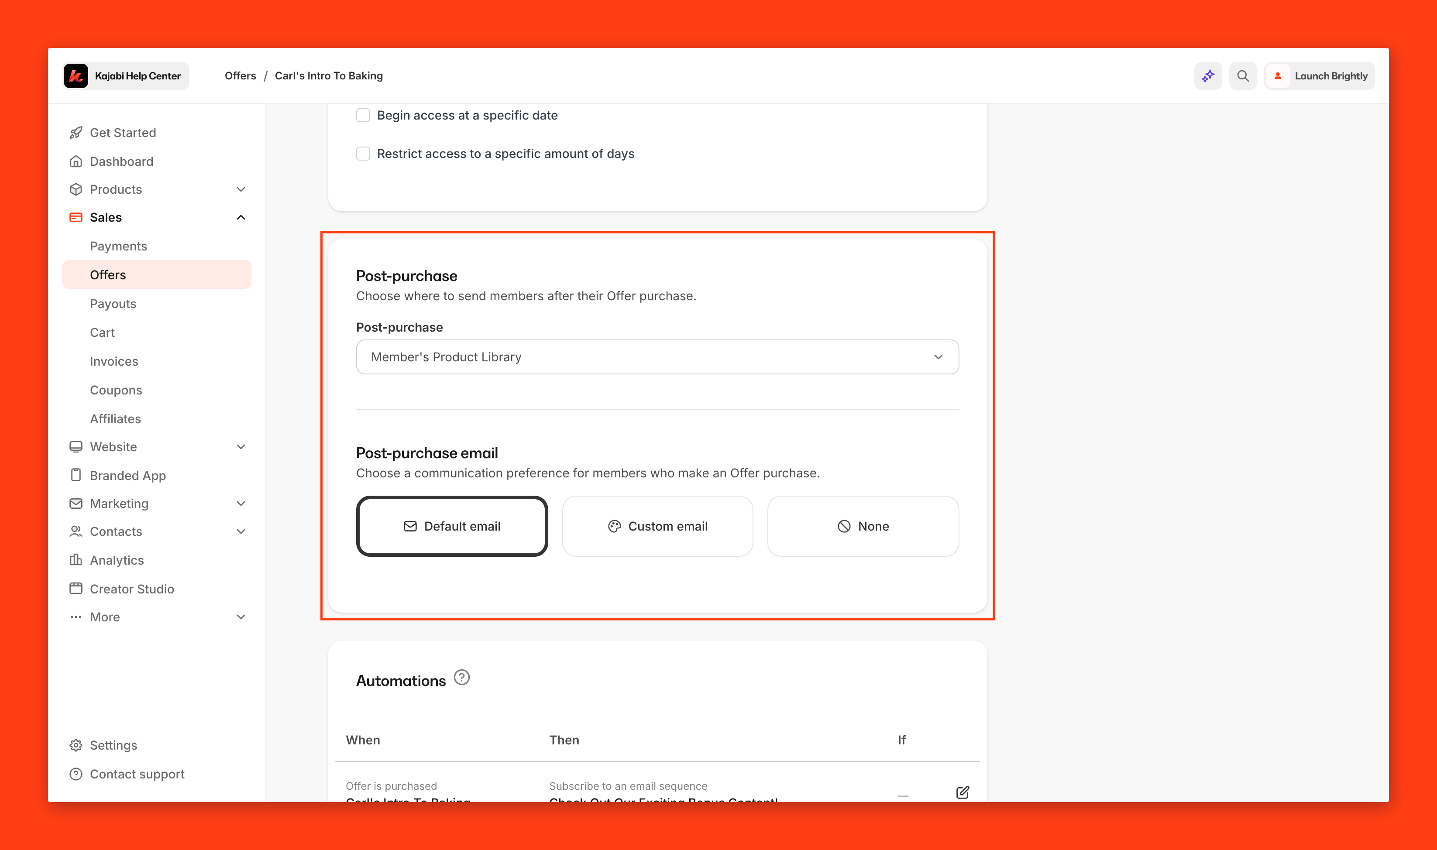Viewport: 1437px width, 850px height.
Task: Enable Begin access at specific date
Action: point(363,115)
